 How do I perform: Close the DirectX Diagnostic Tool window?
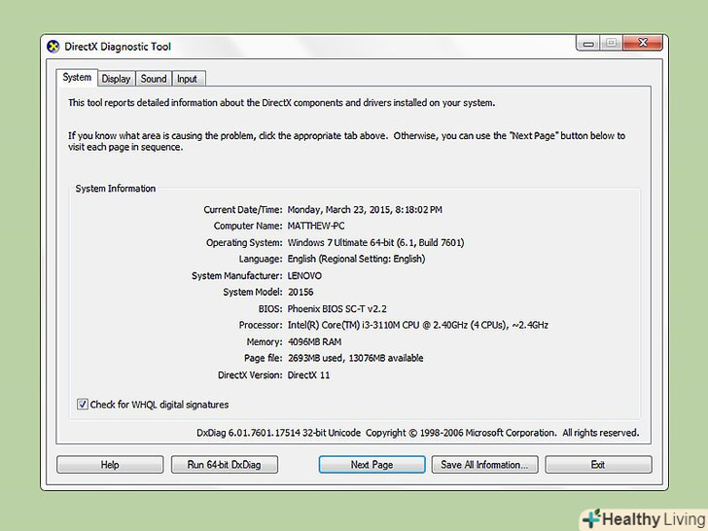coord(643,43)
